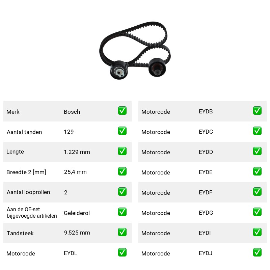Click the check icon in the EYDD row
The width and height of the screenshot is (270, 270).
[257, 151]
